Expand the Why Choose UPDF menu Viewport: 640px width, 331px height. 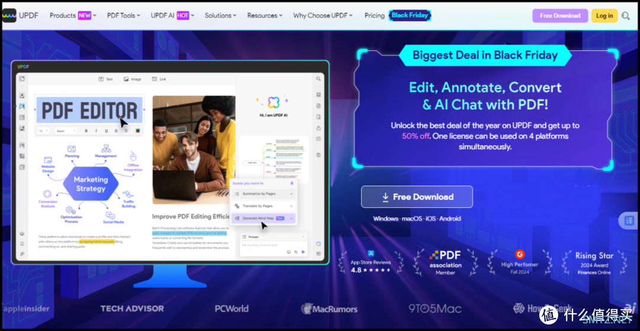coord(323,15)
